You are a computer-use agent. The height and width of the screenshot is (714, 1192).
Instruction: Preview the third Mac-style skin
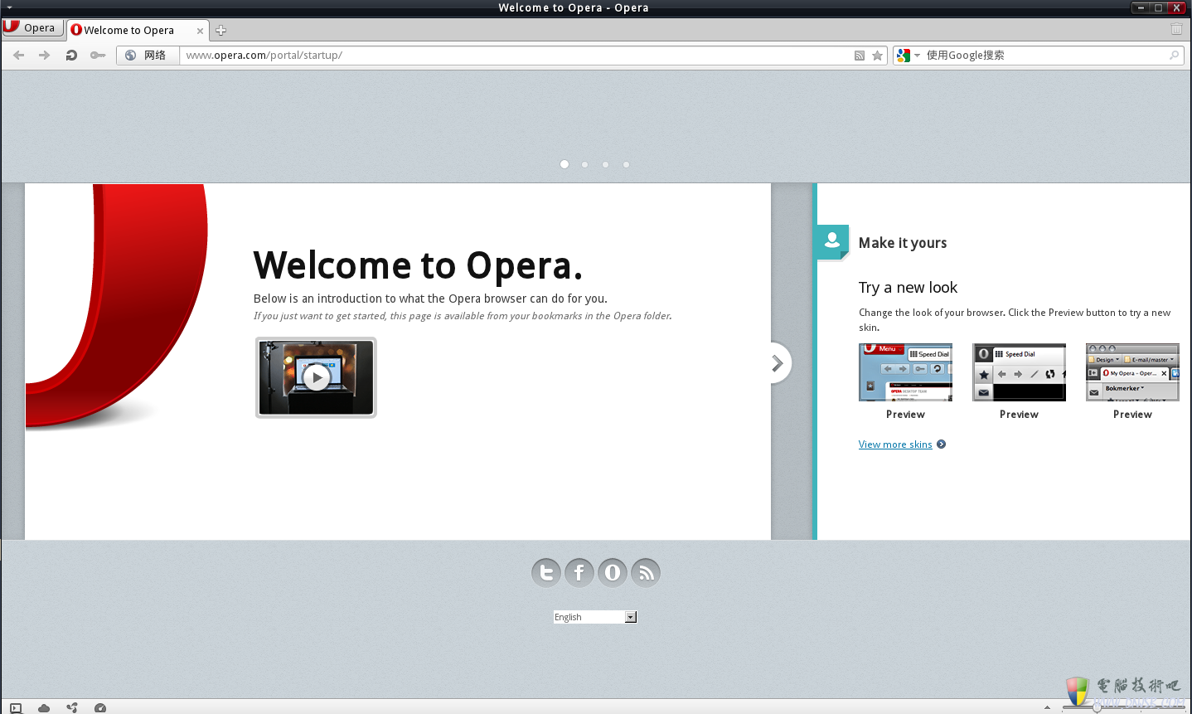(1132, 415)
